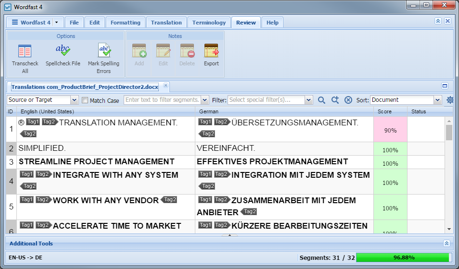
Task: Click the pink 90% score cell
Action: click(x=390, y=130)
